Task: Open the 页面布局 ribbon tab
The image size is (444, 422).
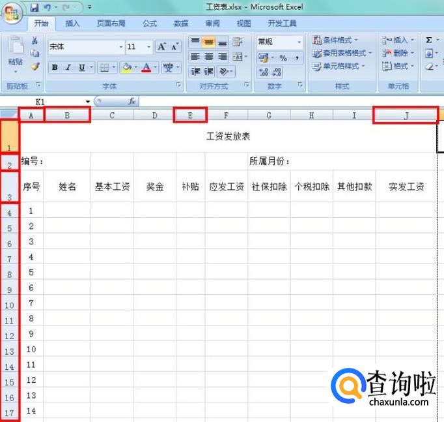Action: click(x=111, y=23)
